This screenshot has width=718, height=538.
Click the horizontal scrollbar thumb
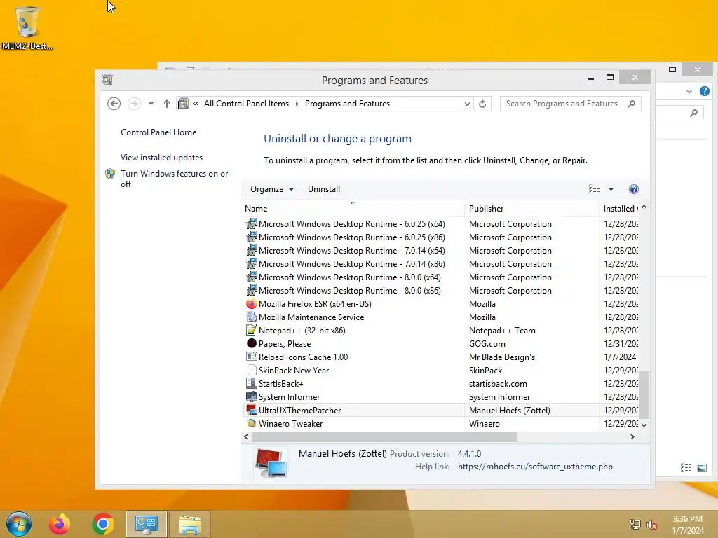(385, 437)
